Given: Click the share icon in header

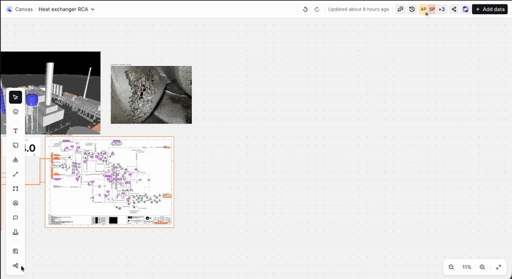Looking at the screenshot, I should [454, 9].
